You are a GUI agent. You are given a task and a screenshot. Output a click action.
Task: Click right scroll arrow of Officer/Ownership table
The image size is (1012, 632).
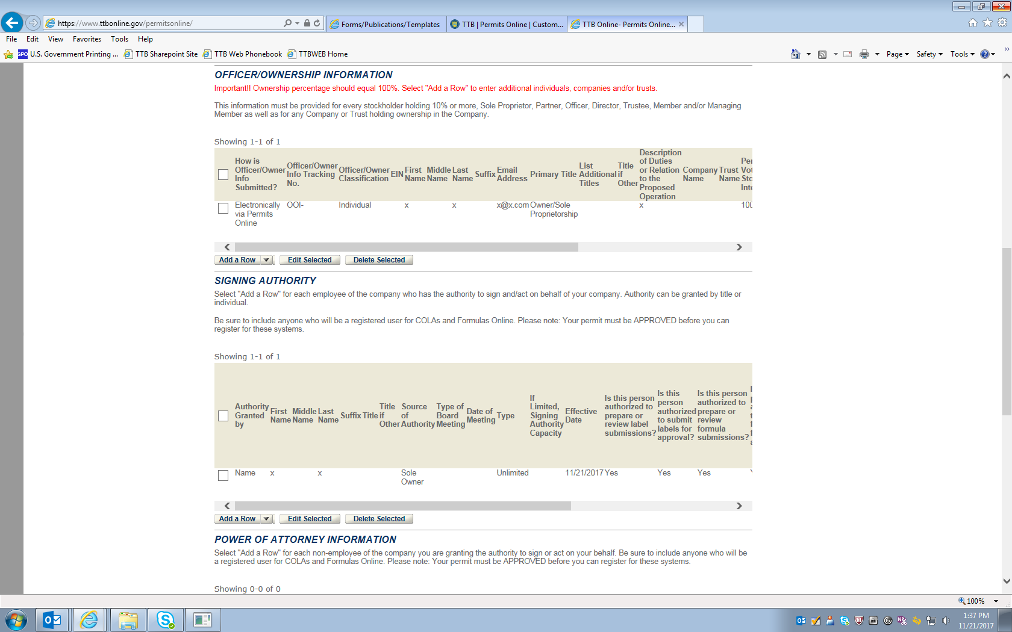(x=739, y=247)
